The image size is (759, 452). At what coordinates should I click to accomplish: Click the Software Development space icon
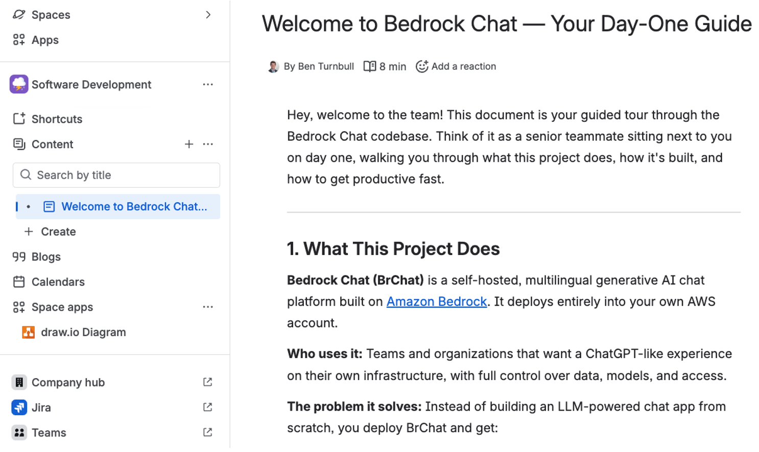tap(19, 85)
